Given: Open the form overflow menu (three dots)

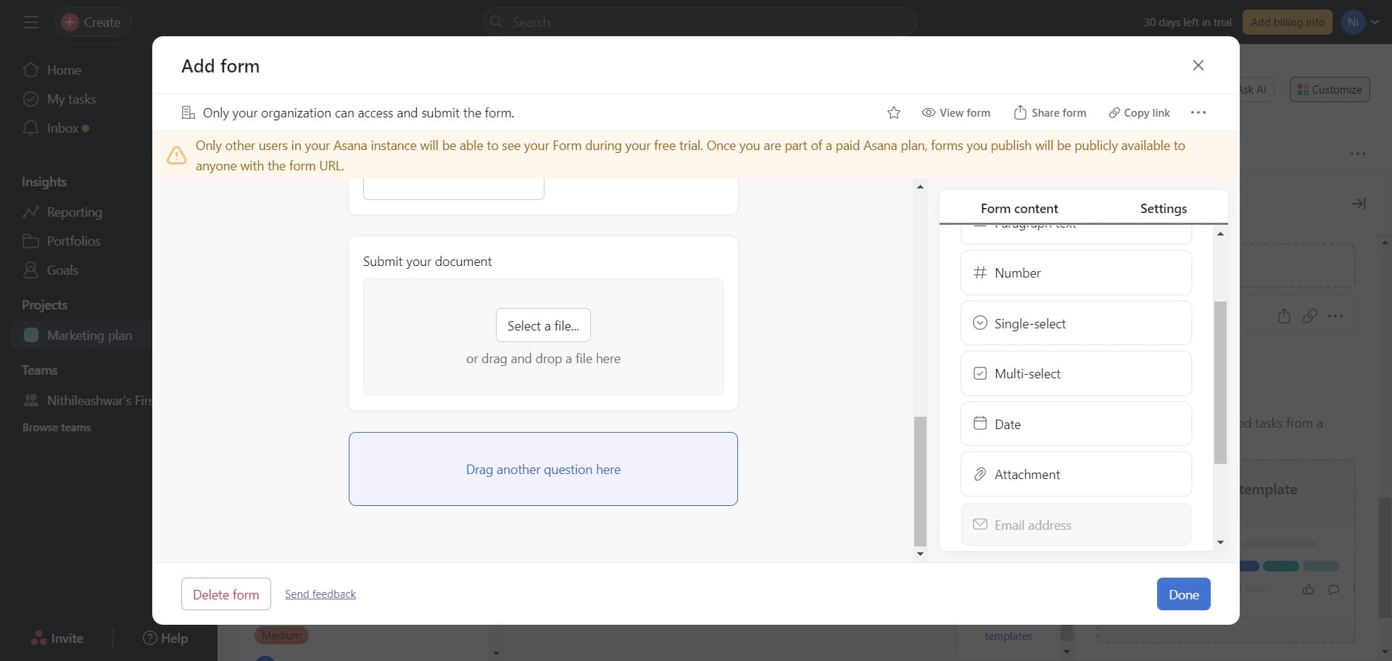Looking at the screenshot, I should point(1198,112).
